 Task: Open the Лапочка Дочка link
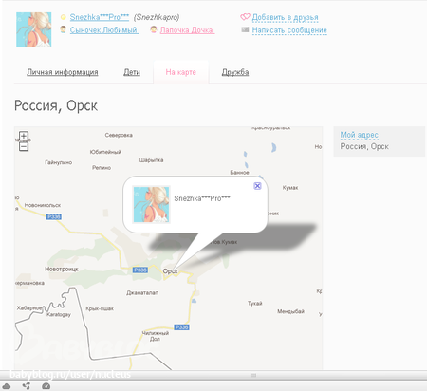coord(187,30)
